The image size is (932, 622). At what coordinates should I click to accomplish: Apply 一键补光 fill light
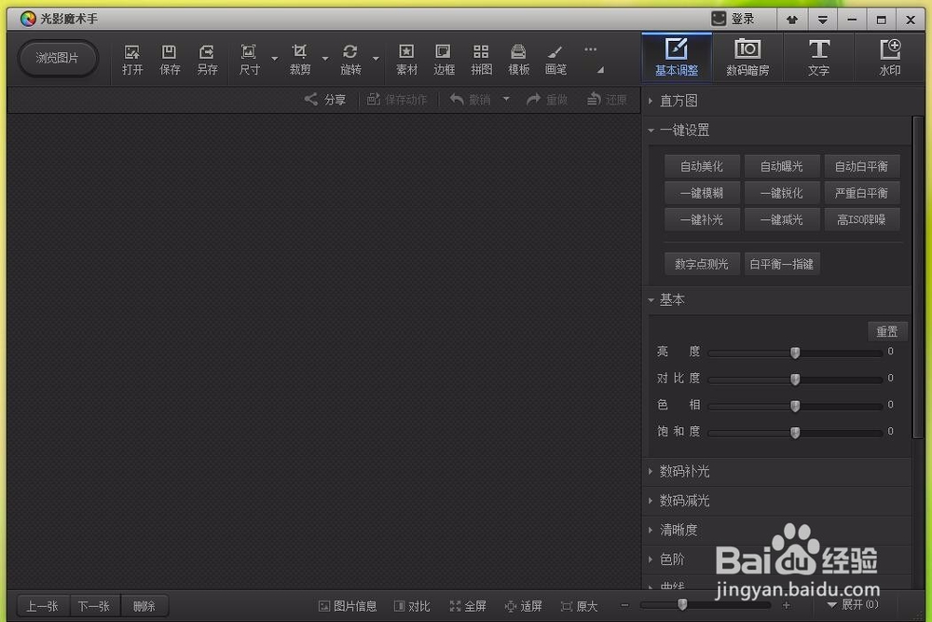[x=702, y=220]
